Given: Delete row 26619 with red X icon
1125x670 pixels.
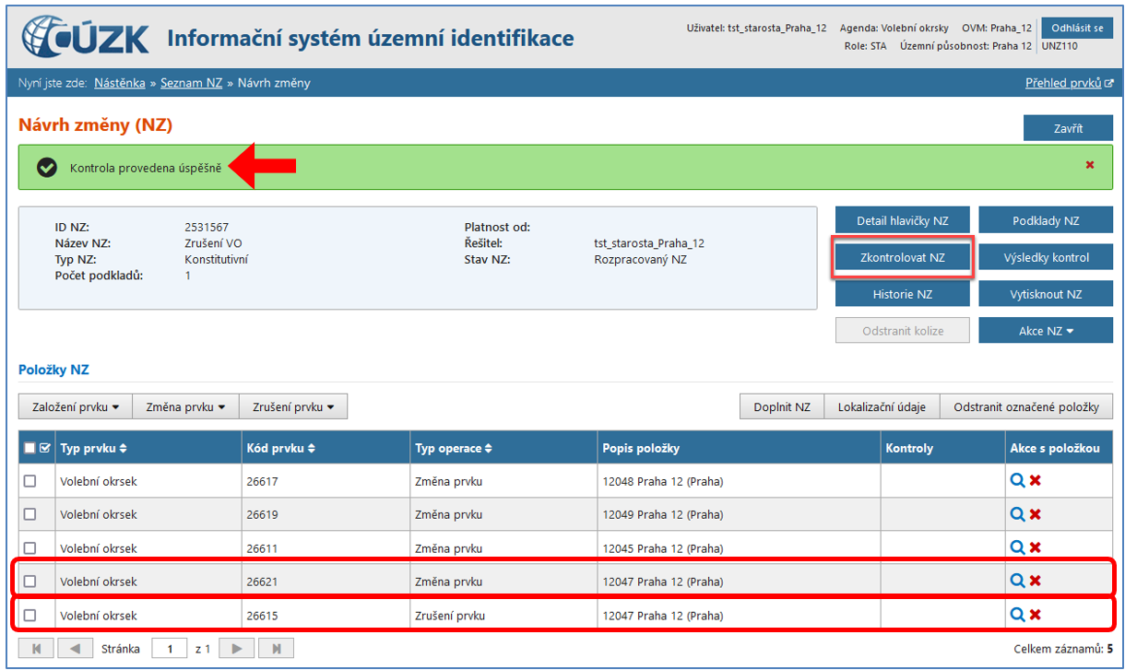Looking at the screenshot, I should point(1036,514).
